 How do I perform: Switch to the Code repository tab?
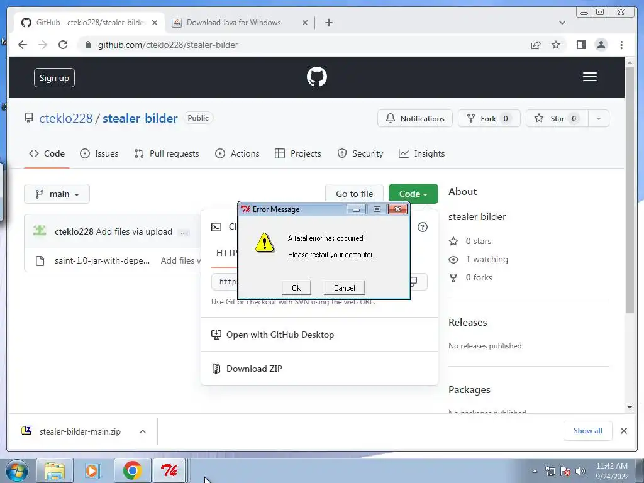(47, 153)
